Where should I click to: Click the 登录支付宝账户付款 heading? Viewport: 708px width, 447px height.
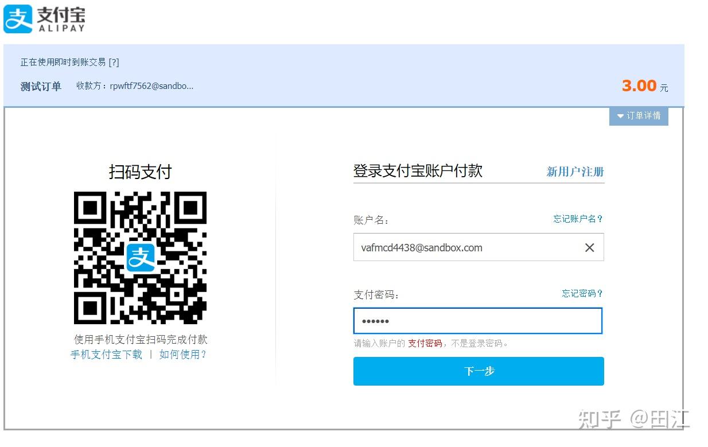click(x=418, y=171)
